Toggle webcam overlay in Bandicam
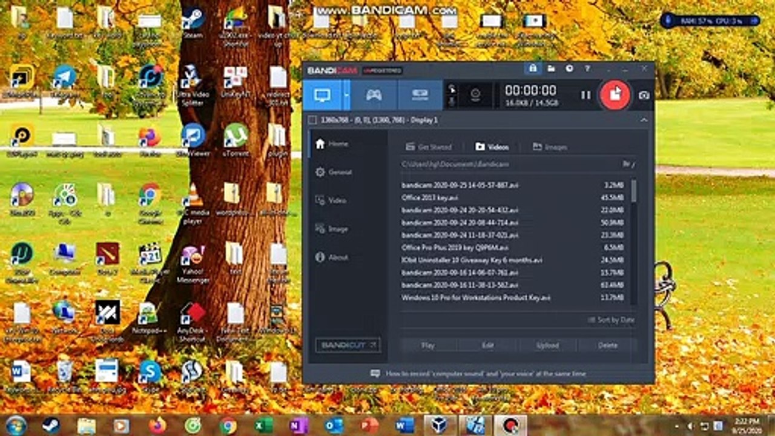The height and width of the screenshot is (436, 775). click(475, 95)
